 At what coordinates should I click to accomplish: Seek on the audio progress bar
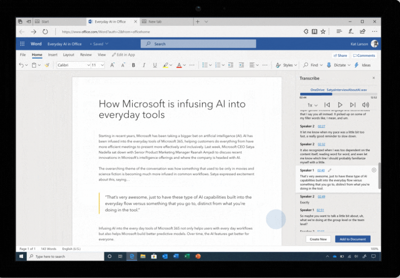pyautogui.click(x=338, y=94)
